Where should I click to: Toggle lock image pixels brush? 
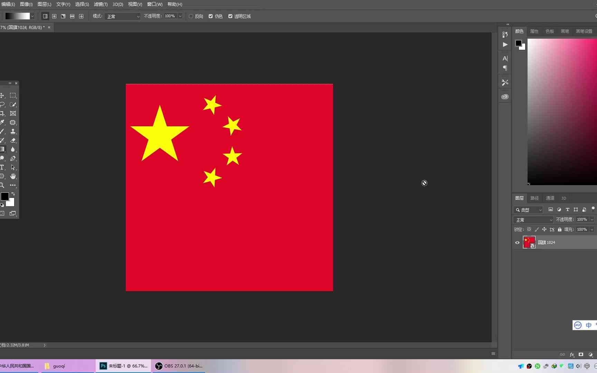click(537, 229)
